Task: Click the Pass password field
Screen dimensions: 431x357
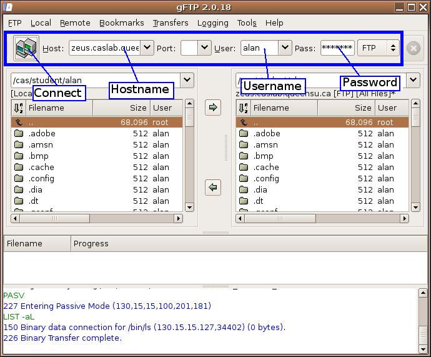Action: (337, 48)
